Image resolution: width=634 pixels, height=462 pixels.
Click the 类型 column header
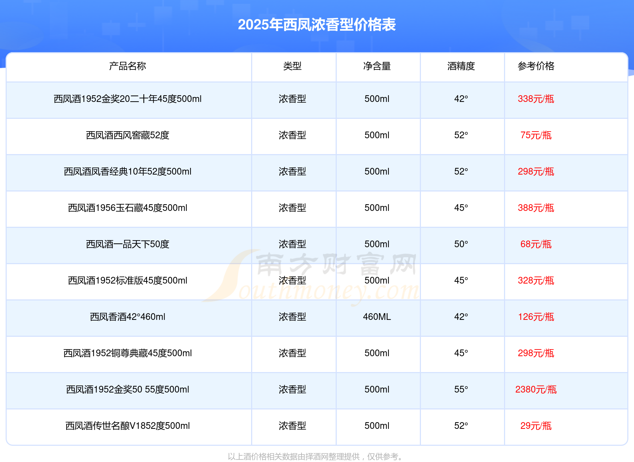pyautogui.click(x=292, y=66)
